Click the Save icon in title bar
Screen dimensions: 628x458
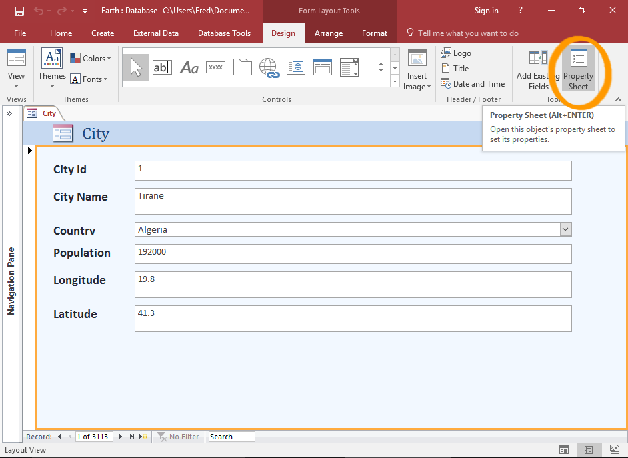(19, 11)
